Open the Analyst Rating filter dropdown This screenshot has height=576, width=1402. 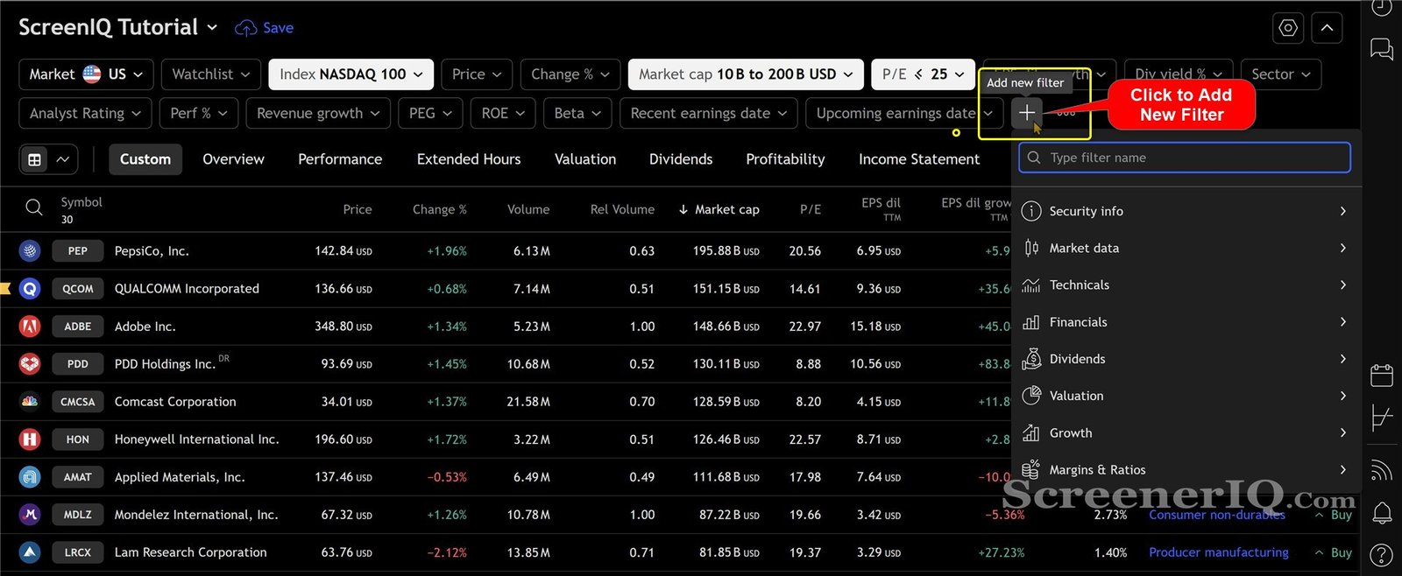pyautogui.click(x=85, y=114)
